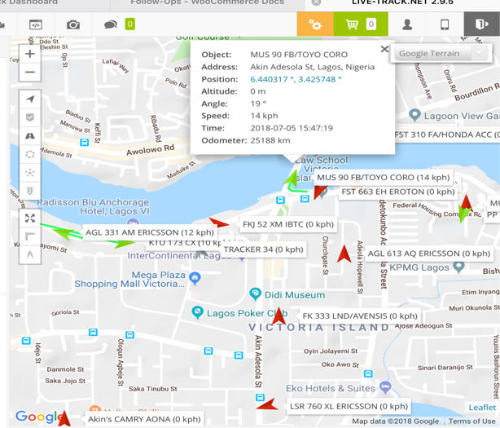The height and width of the screenshot is (428, 500).
Task: Fit all objects on map
Action: point(30,218)
